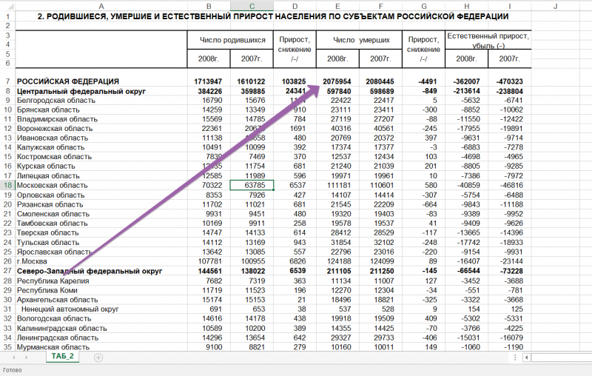This screenshot has height=376, width=592.
Task: Select the 'Архангельская область' cell
Action: [x=101, y=299]
